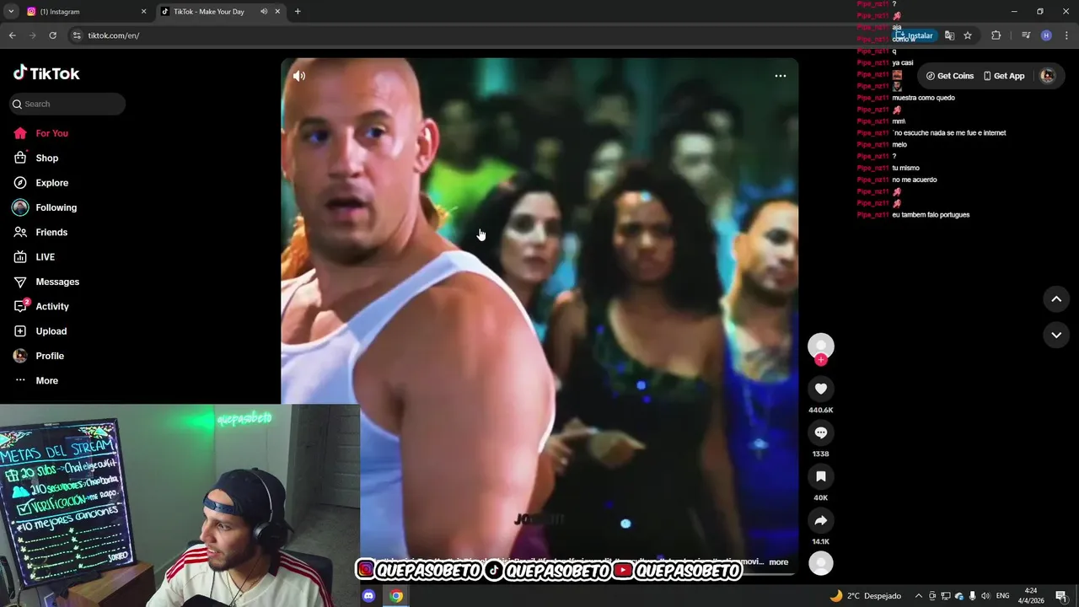Open the Explore page
Viewport: 1079px width, 607px height.
click(40, 183)
